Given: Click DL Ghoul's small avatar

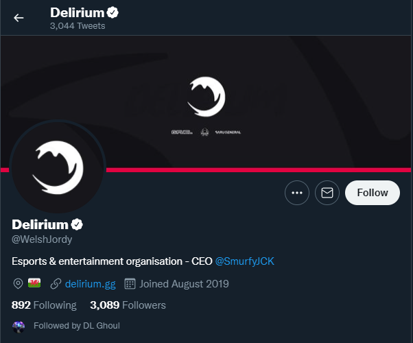Looking at the screenshot, I should [19, 325].
